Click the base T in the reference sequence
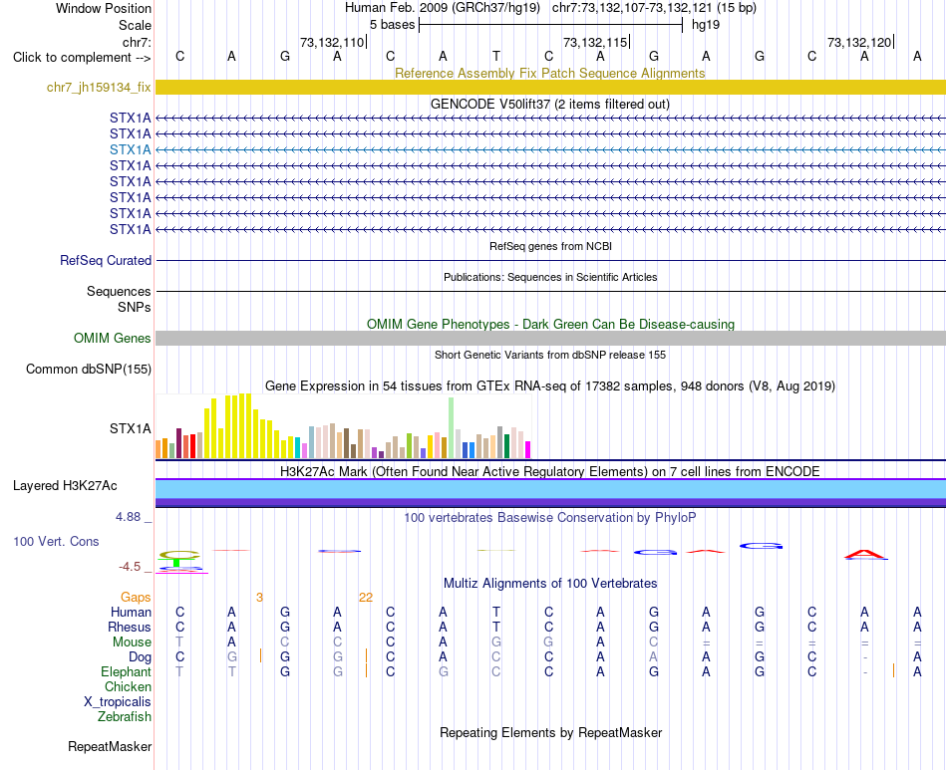The image size is (947, 770). point(495,56)
